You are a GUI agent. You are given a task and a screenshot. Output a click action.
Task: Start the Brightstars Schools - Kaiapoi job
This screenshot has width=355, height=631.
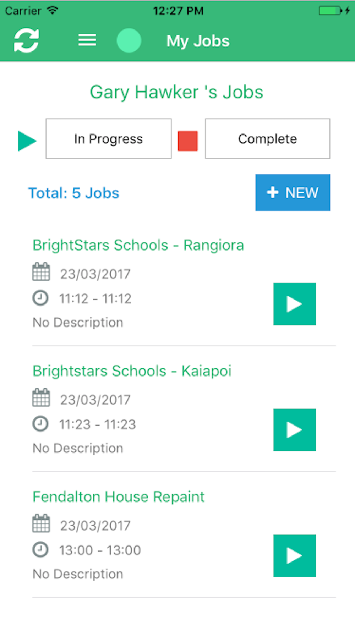tap(295, 430)
